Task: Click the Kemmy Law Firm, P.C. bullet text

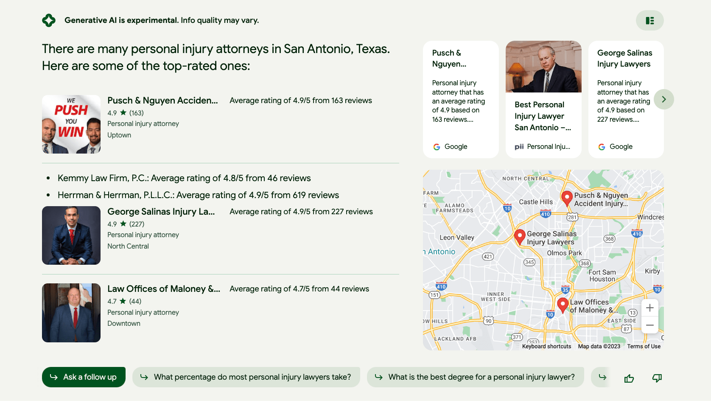Action: pyautogui.click(x=184, y=178)
